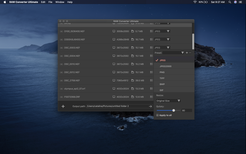Click the monitor icon in the P3072068.ORF row
The height and width of the screenshot is (154, 246).
(114, 97)
